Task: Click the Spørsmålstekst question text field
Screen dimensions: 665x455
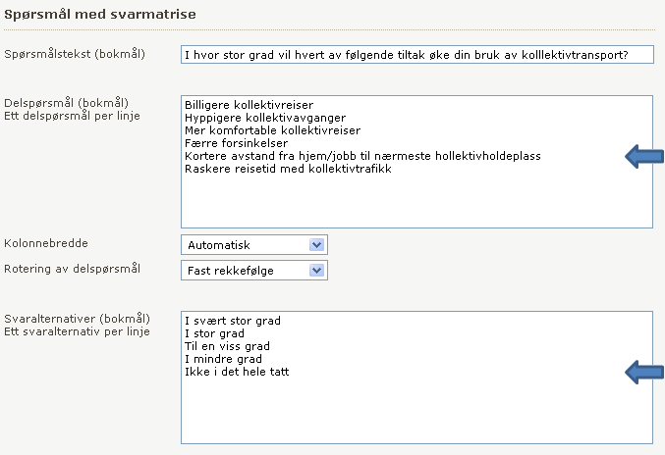Action: 417,55
